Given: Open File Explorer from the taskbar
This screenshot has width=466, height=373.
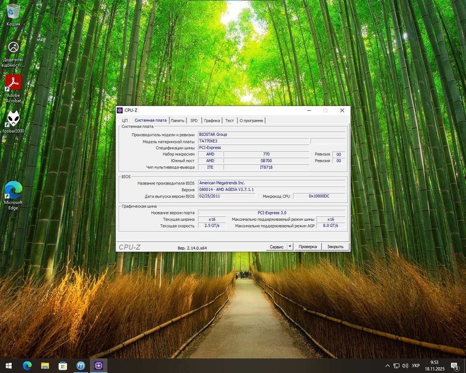Looking at the screenshot, I should tap(45, 366).
